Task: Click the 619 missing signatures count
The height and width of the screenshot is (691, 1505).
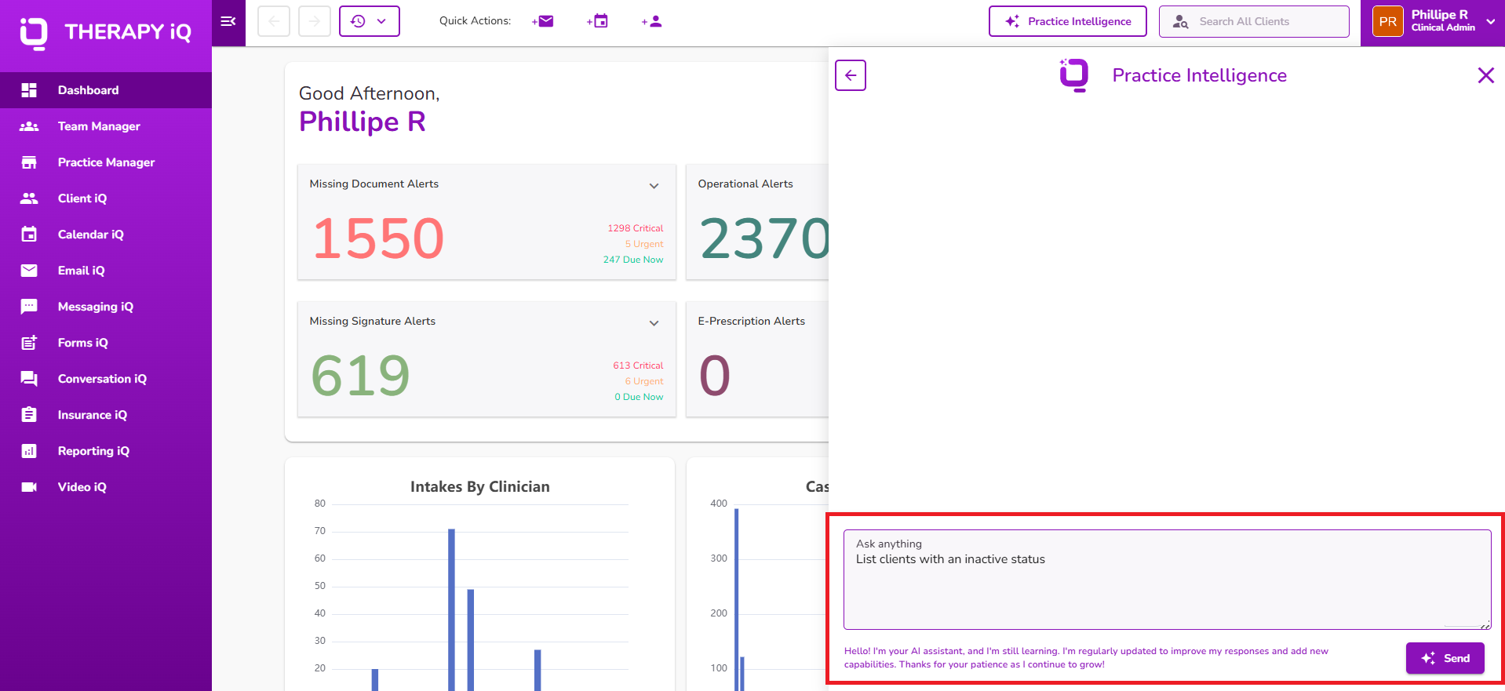Action: point(360,376)
